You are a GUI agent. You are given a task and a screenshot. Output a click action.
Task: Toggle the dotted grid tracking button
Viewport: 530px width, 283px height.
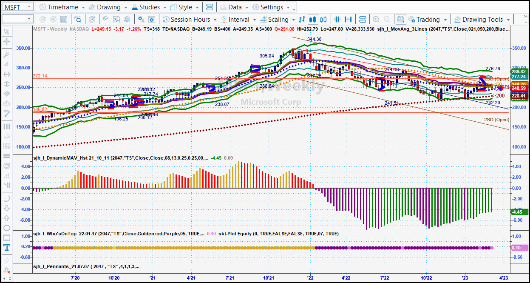(400, 19)
